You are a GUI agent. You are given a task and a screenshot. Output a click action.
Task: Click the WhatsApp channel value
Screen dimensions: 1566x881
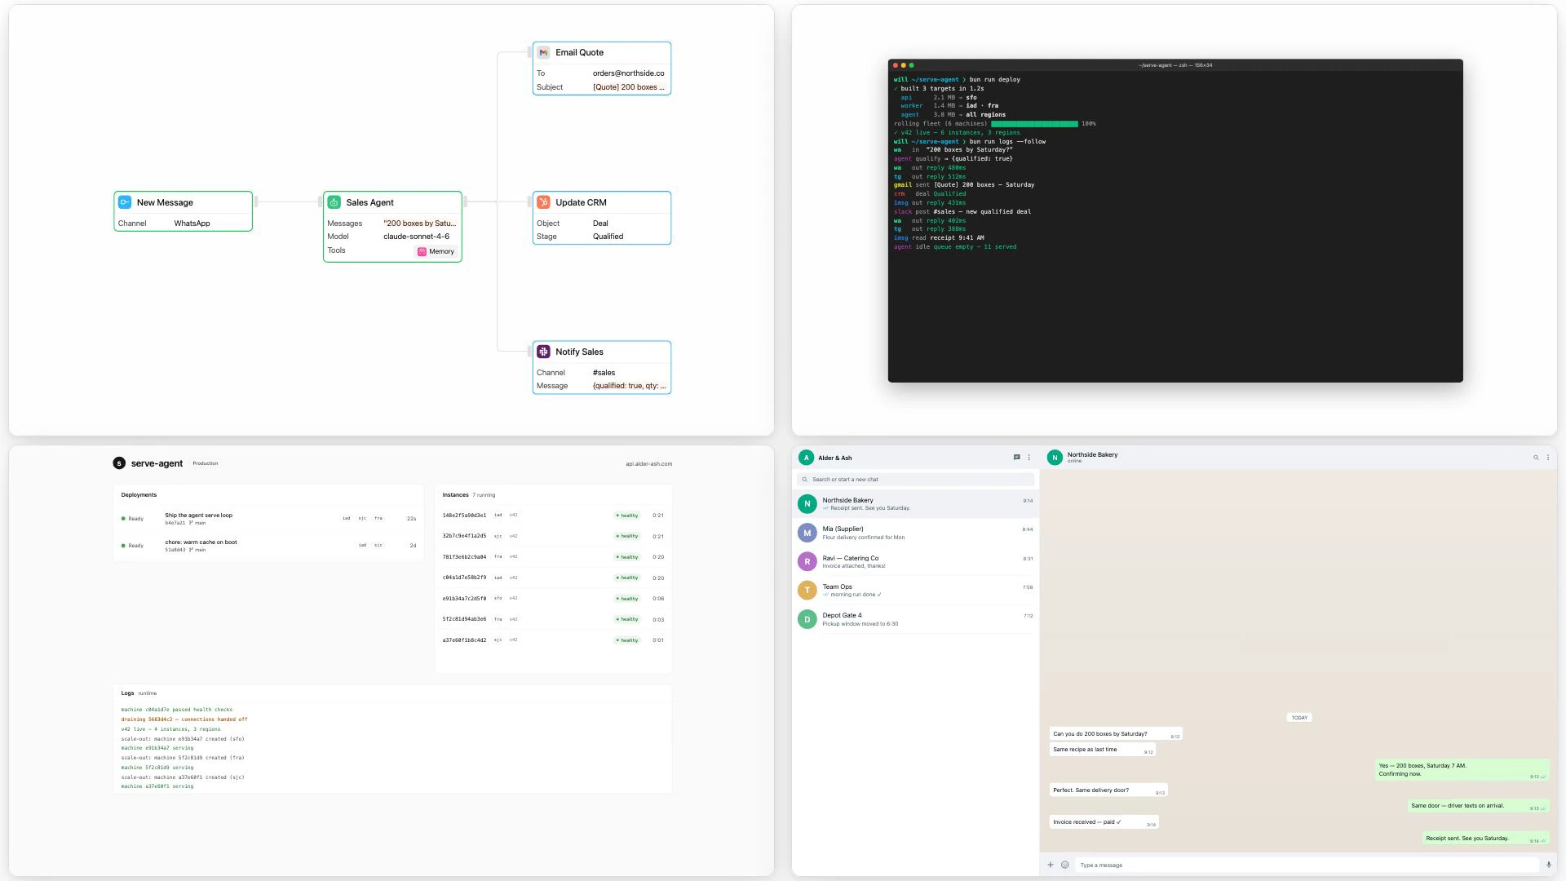coord(192,224)
